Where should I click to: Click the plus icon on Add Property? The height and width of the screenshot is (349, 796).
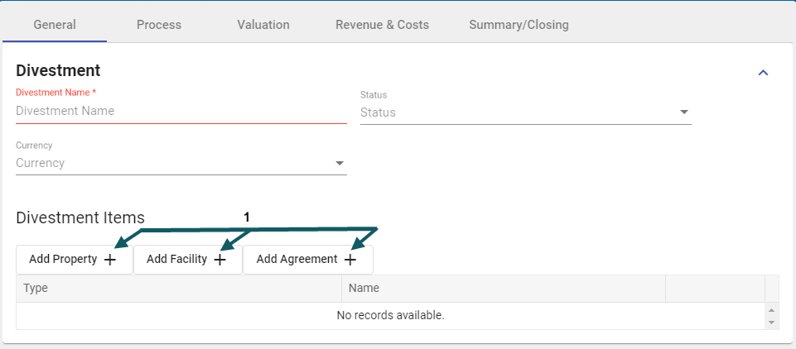(110, 260)
